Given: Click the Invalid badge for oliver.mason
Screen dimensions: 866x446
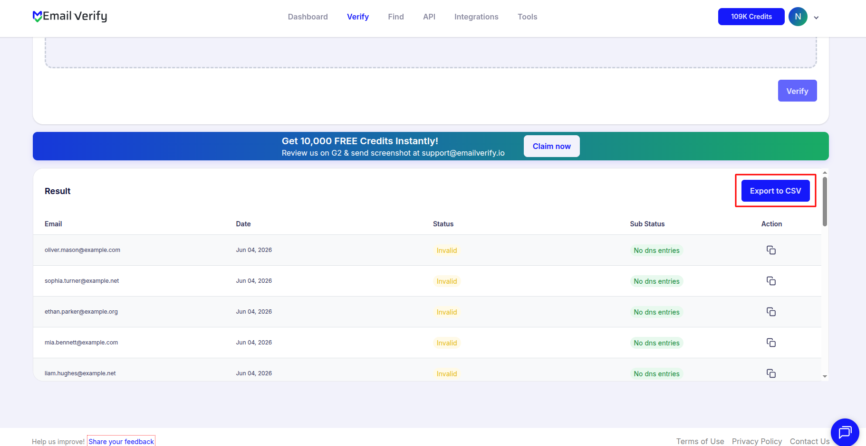Looking at the screenshot, I should (447, 251).
